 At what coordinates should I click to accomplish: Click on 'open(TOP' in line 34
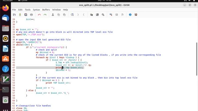(21, 35)
